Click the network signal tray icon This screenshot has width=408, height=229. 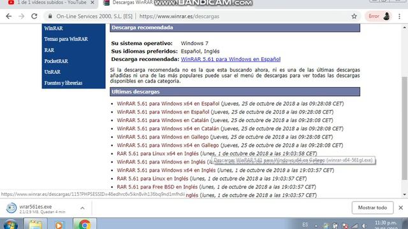(x=355, y=226)
